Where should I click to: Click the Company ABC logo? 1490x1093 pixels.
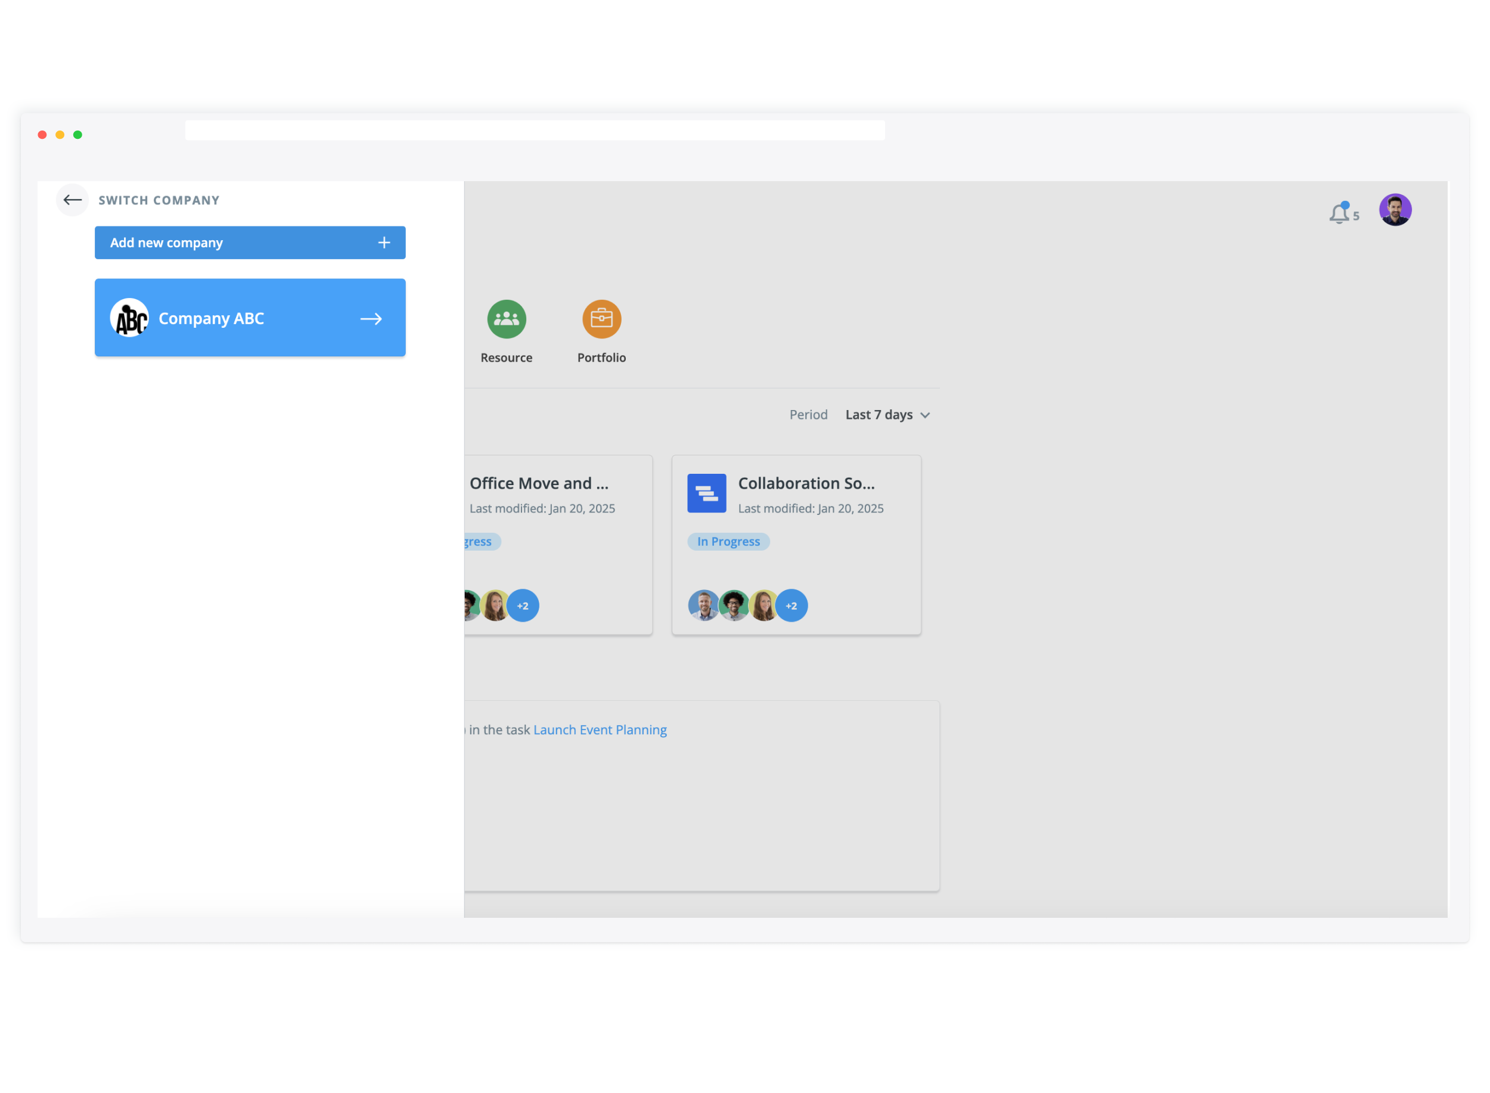coord(130,318)
